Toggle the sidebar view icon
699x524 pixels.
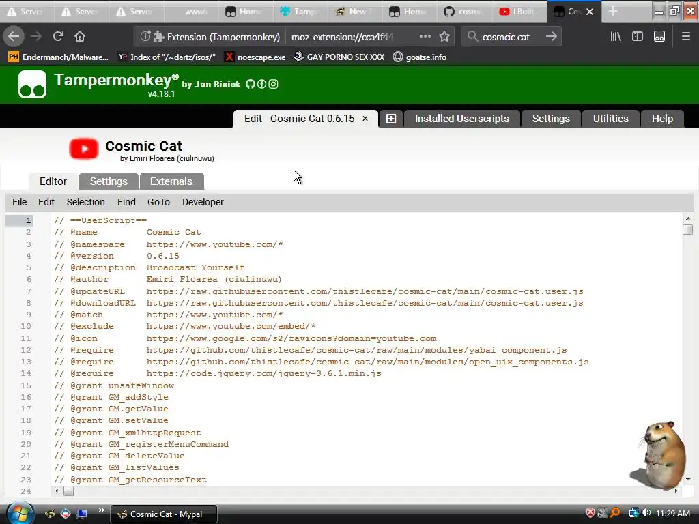(638, 37)
